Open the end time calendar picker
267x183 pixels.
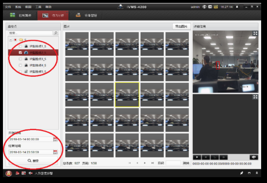[x=56, y=152]
